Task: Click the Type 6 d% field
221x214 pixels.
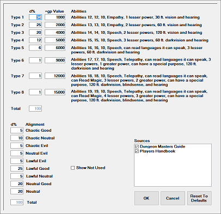Action: tap(35, 60)
